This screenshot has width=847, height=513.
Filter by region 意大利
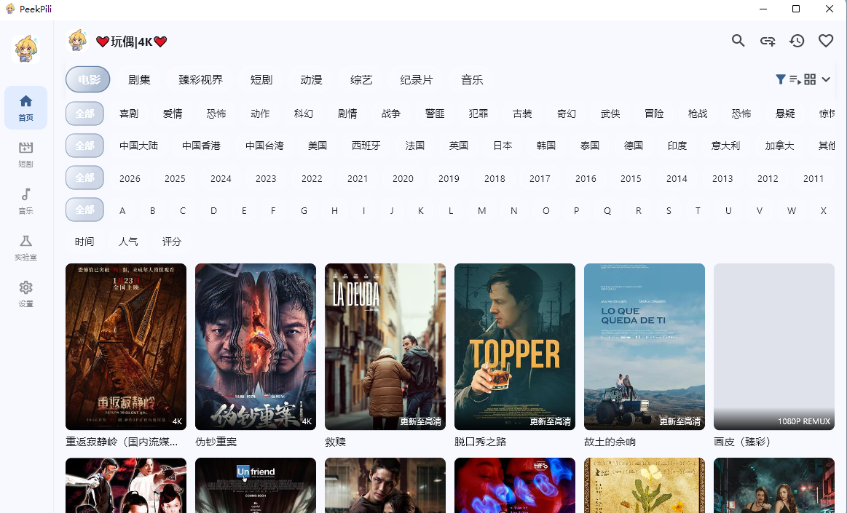725,146
